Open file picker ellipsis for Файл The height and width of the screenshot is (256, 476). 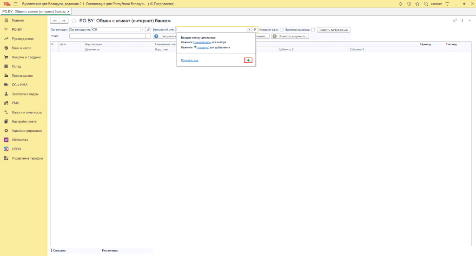pos(148,36)
